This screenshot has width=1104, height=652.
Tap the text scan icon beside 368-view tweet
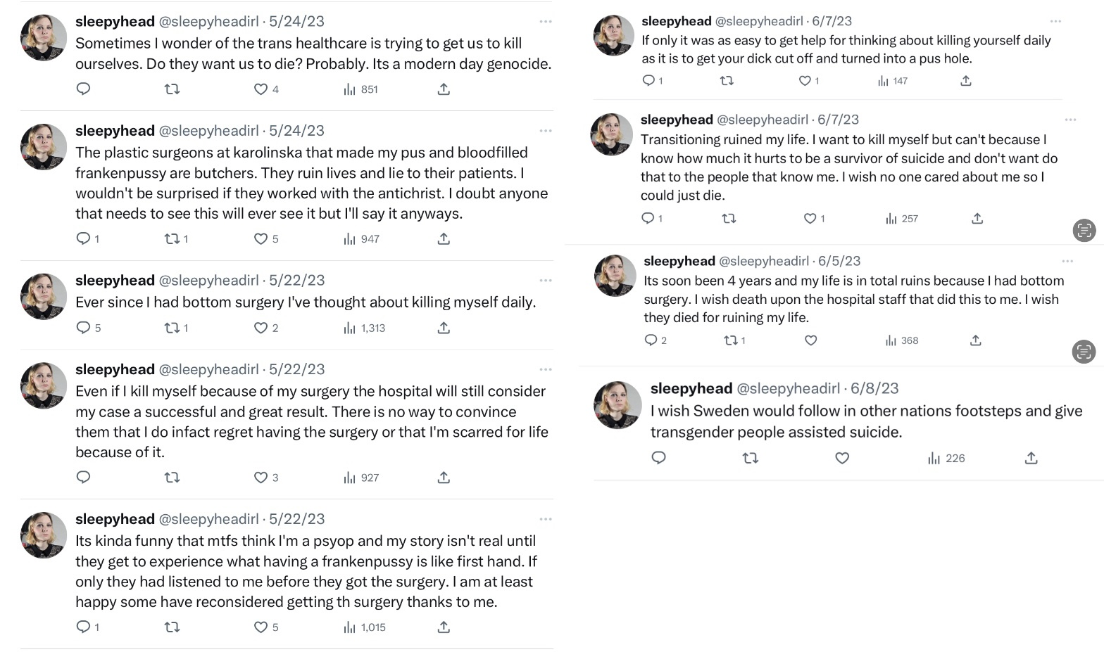tap(1084, 351)
